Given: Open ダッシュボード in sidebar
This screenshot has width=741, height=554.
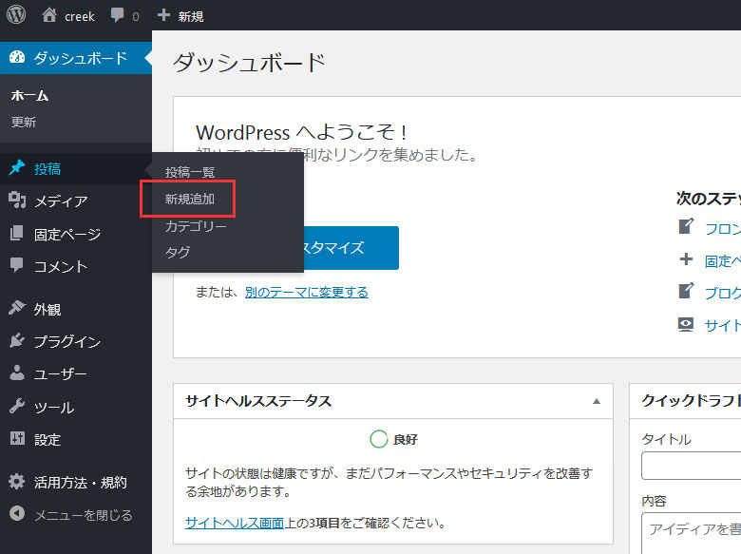Looking at the screenshot, I should [76, 58].
